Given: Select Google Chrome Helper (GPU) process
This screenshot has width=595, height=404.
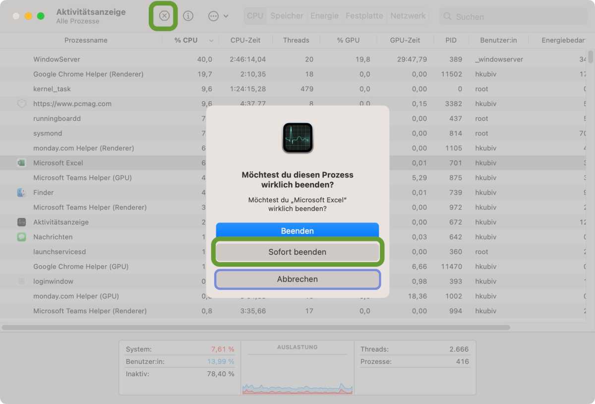Looking at the screenshot, I should click(x=81, y=266).
